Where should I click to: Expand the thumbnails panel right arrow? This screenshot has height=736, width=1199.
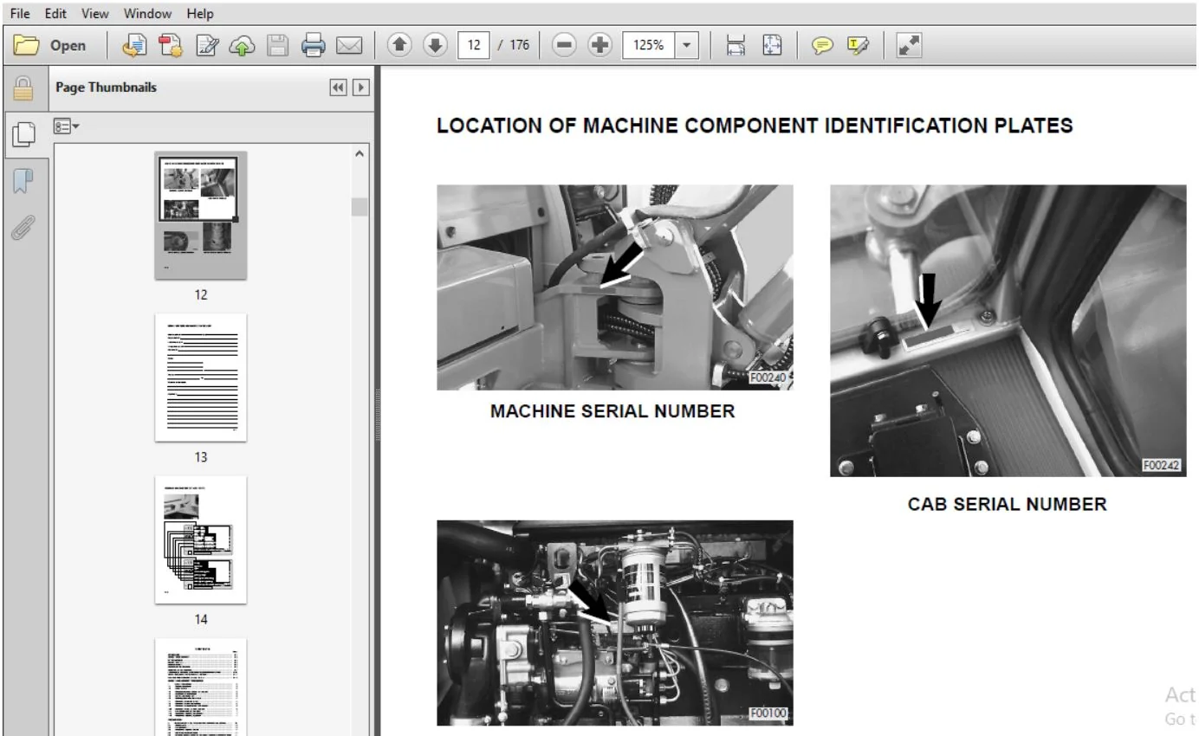pyautogui.click(x=360, y=87)
